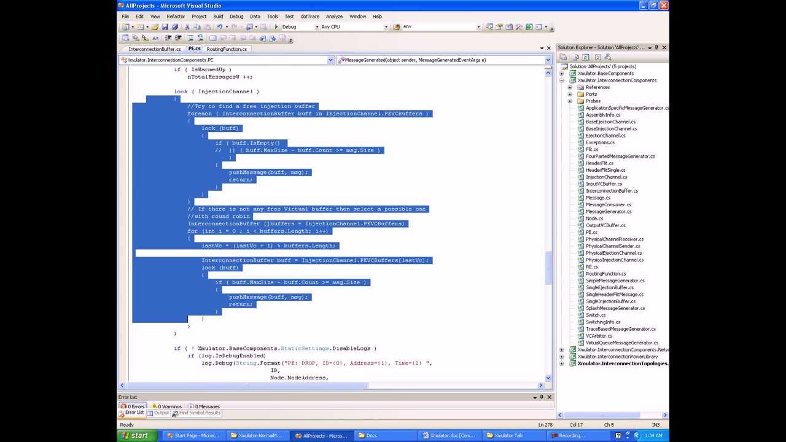Screen dimensions: 786x442
Task: Open the Object Browser toolbar icon
Action: (x=509, y=27)
